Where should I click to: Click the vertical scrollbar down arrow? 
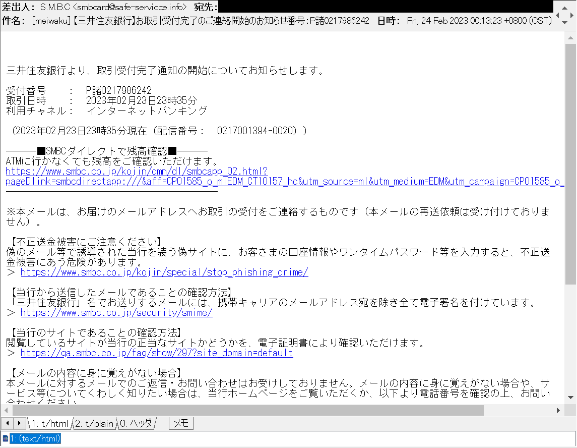[571, 398]
